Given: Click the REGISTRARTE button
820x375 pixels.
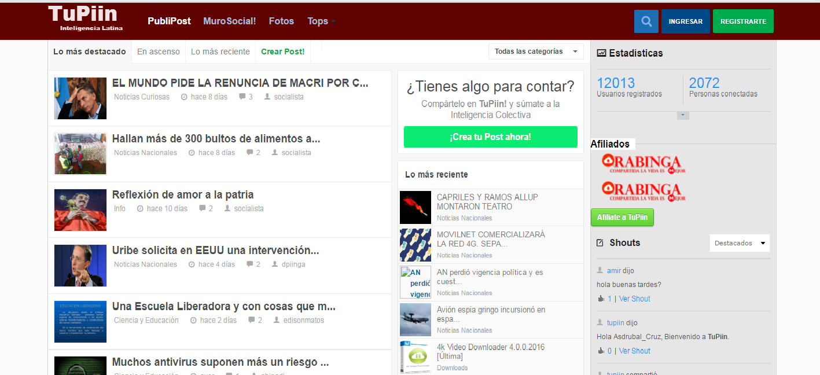Looking at the screenshot, I should (x=743, y=21).
